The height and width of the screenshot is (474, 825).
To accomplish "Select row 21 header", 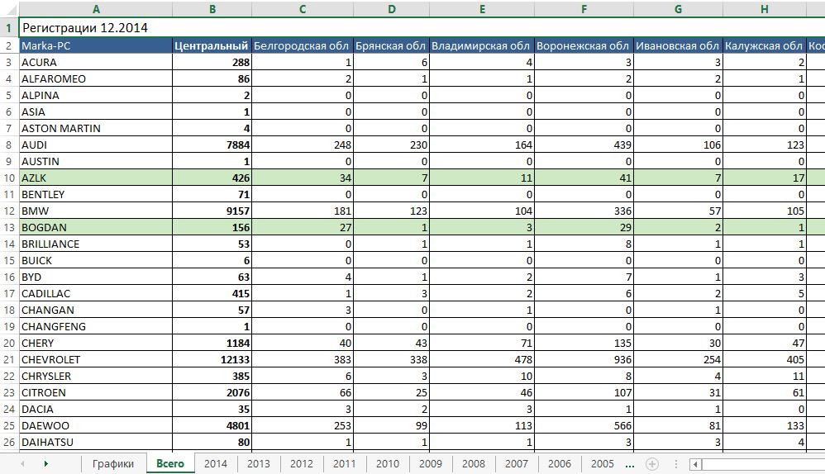I will [9, 359].
